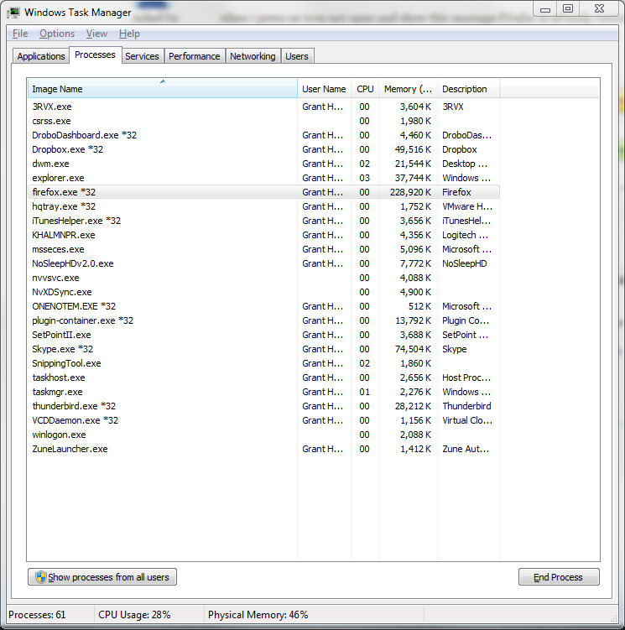
Task: Click the shield icon on Show processes button
Action: [x=40, y=577]
